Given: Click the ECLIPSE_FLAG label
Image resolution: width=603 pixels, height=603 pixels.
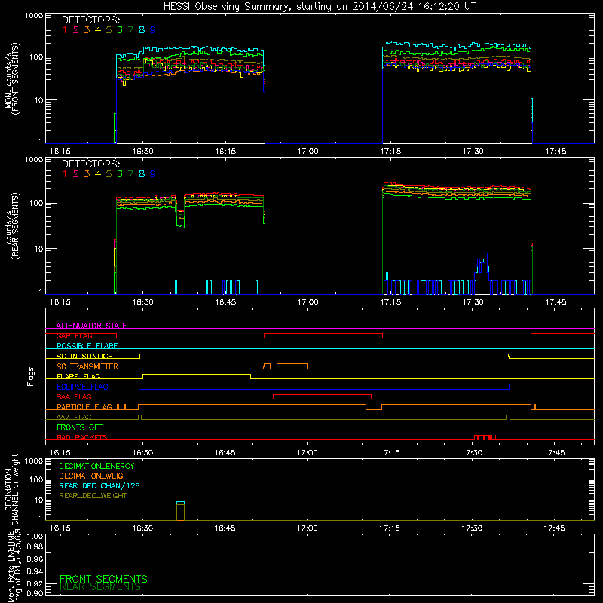Looking at the screenshot, I should coord(82,387).
